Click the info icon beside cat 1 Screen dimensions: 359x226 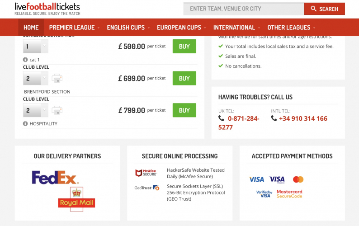coord(25,60)
